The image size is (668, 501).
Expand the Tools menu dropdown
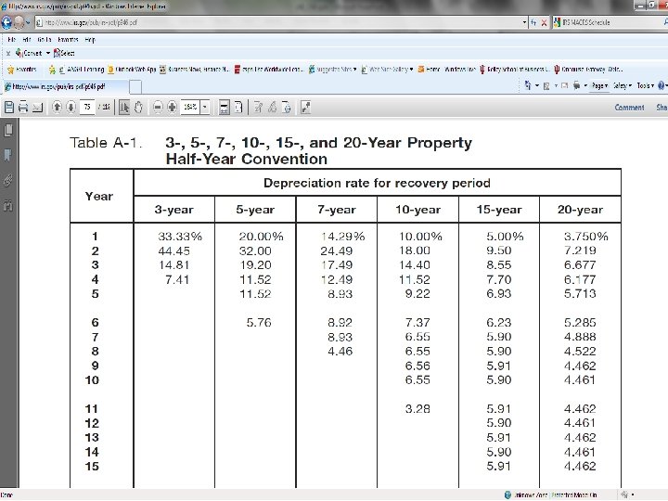coord(645,85)
